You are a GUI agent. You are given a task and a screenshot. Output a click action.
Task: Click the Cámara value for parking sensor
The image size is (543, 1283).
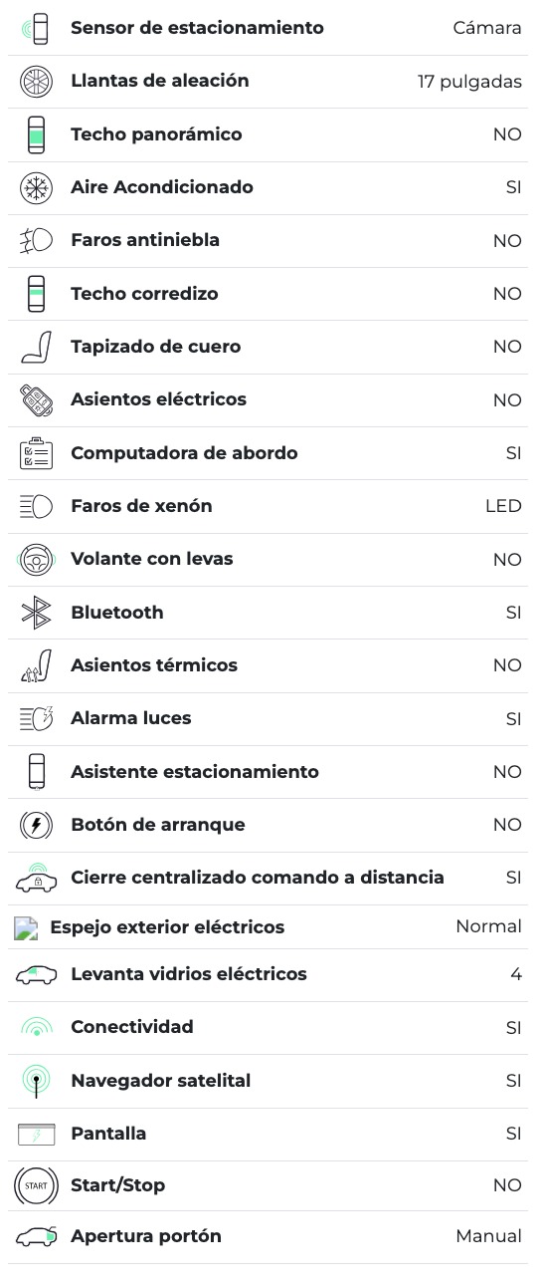coord(487,28)
